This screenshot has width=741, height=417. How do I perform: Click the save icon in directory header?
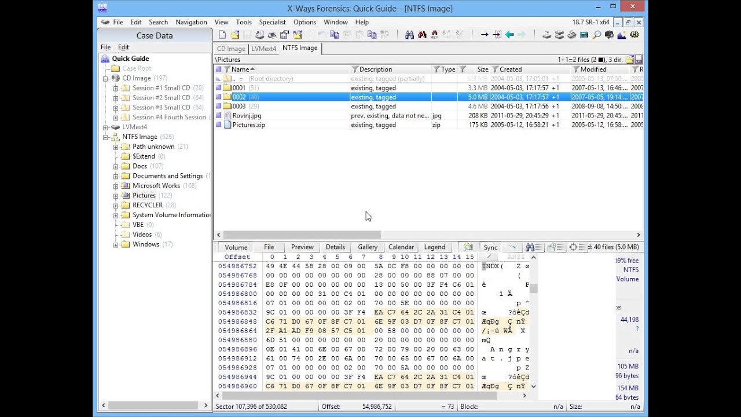click(639, 59)
